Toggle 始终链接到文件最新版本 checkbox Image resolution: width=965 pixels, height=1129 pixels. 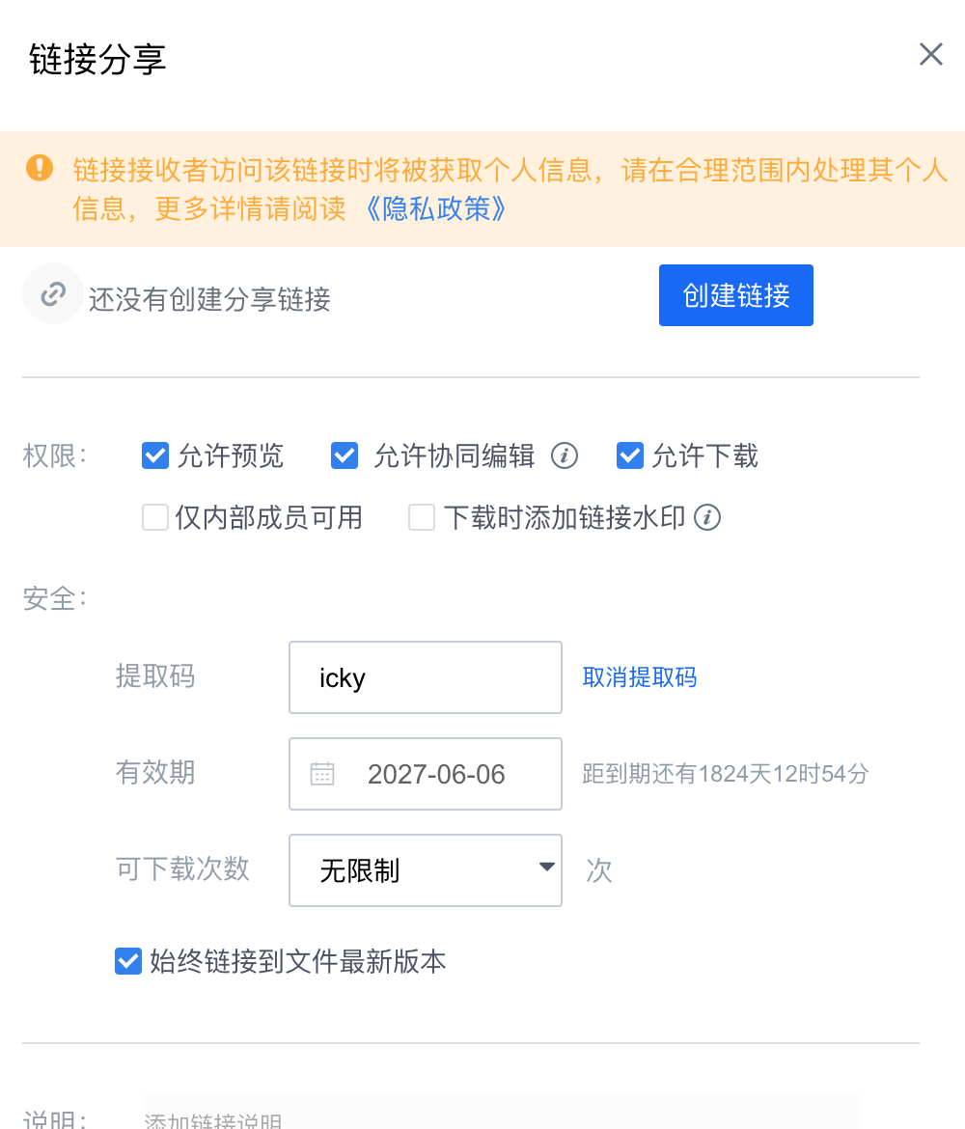(x=128, y=961)
